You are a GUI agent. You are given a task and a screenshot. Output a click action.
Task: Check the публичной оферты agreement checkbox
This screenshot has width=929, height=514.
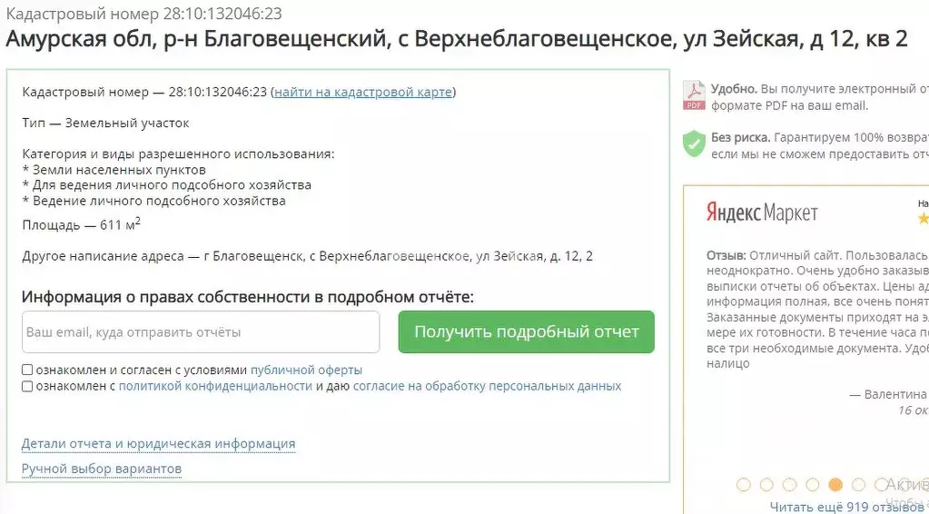[x=27, y=371]
